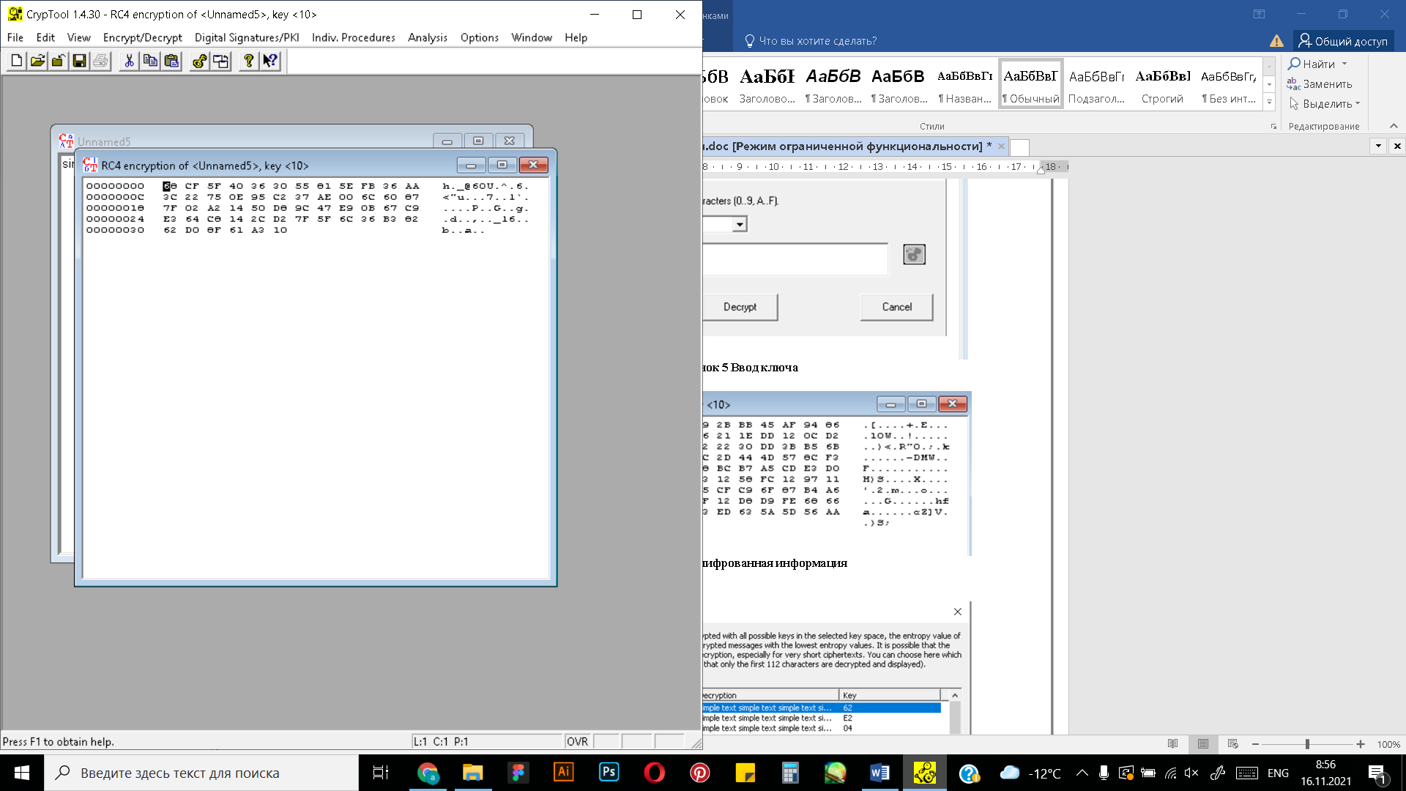Apply the Обычный style
The width and height of the screenshot is (1406, 791).
tap(1031, 84)
